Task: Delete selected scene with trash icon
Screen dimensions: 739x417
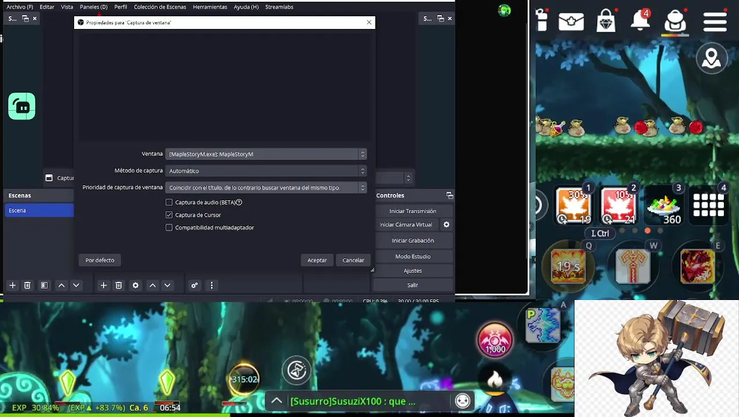Action: click(27, 285)
